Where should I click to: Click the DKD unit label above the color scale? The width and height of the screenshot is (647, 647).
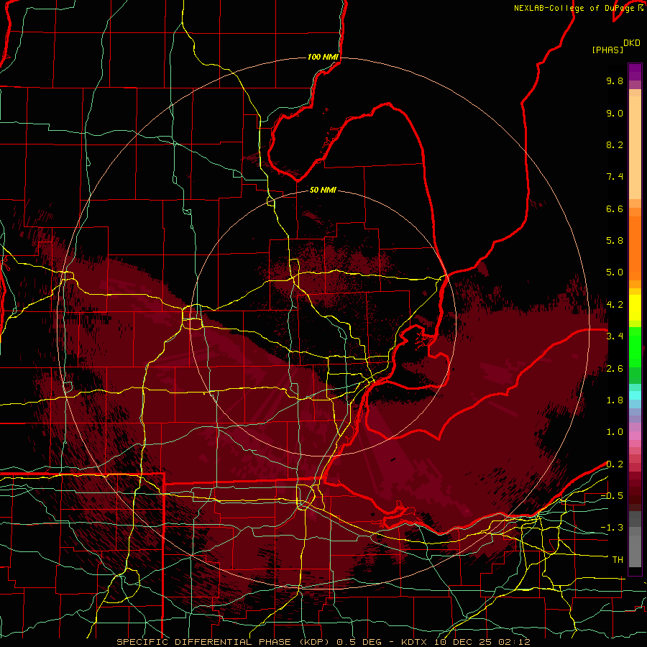632,43
